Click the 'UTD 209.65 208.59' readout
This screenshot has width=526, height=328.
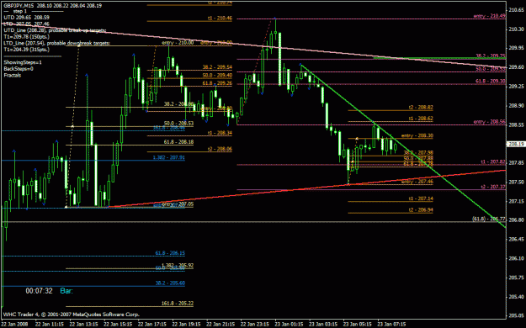click(26, 18)
